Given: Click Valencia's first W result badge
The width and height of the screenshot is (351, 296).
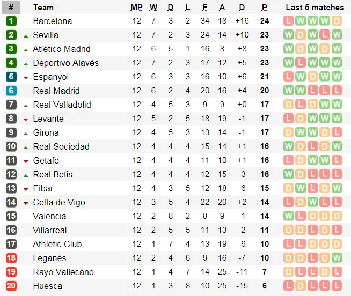Looking at the screenshot, I should 288,216.
